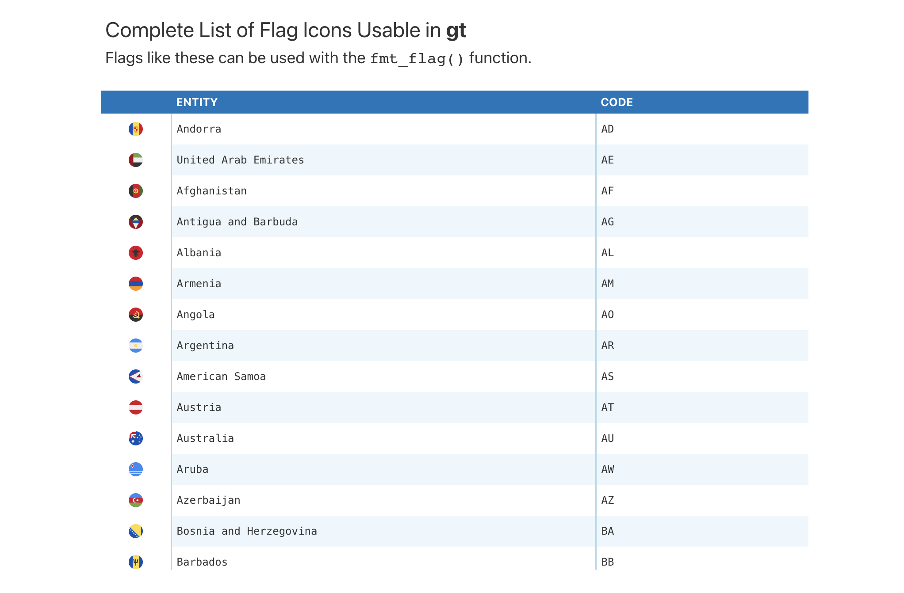Click the fmt_flag() code text in subtitle
The image size is (904, 593).
tap(417, 59)
